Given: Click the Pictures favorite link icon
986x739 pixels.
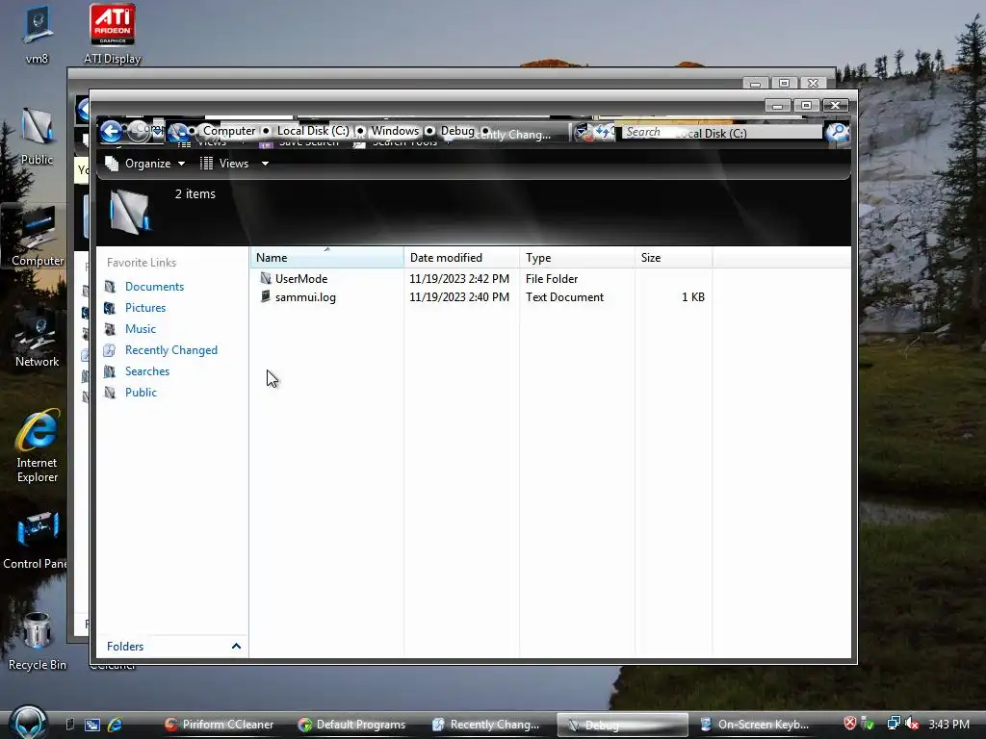Looking at the screenshot, I should point(110,308).
